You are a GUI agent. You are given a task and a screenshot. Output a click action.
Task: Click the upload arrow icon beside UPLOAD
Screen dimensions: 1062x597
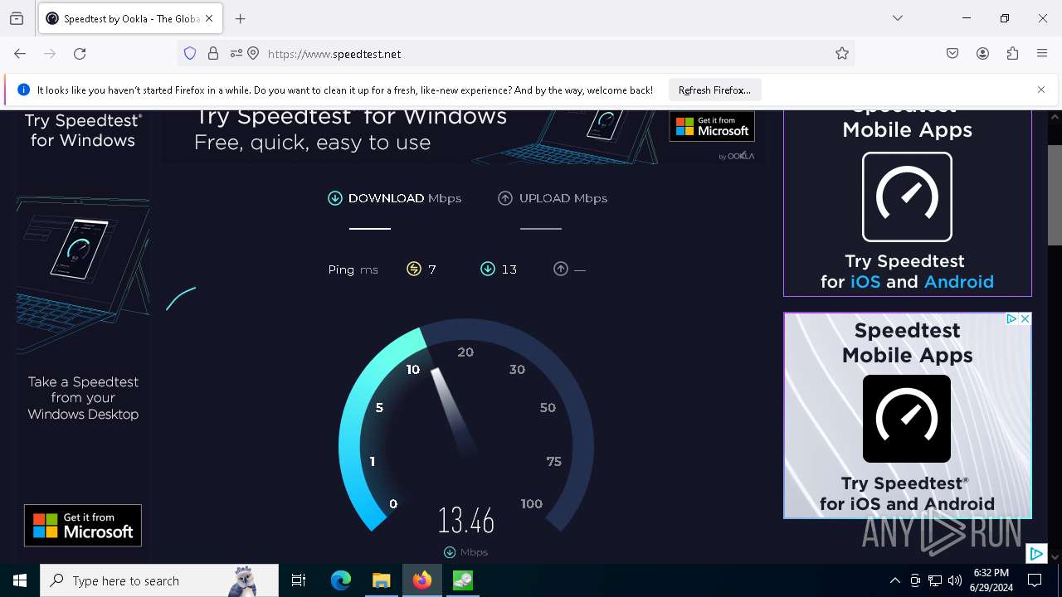point(505,198)
